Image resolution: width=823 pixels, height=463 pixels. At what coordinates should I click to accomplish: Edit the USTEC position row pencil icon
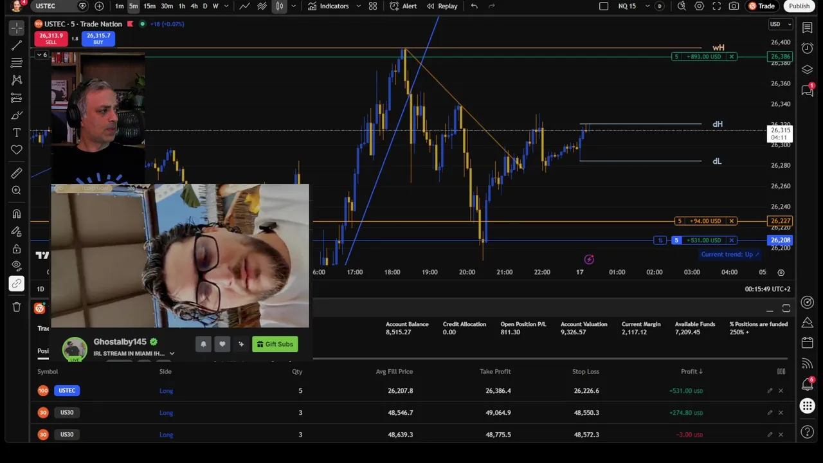tap(770, 390)
